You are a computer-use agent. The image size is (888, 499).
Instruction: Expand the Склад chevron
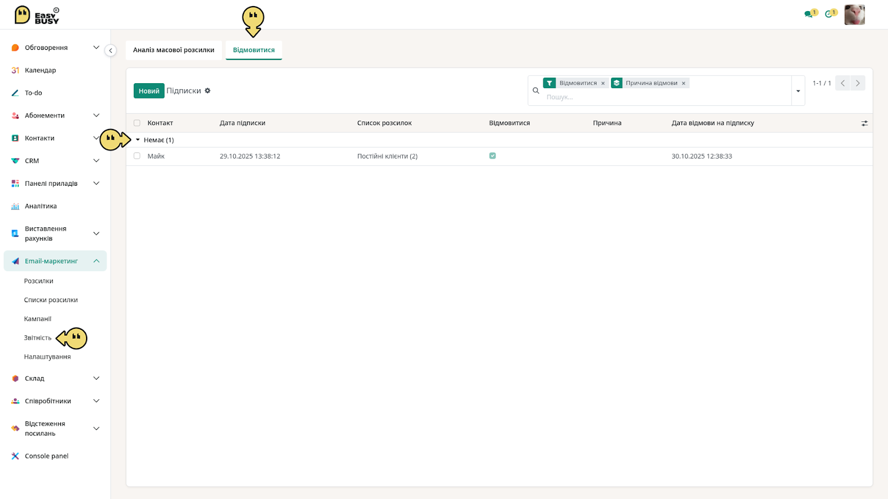[x=96, y=379]
